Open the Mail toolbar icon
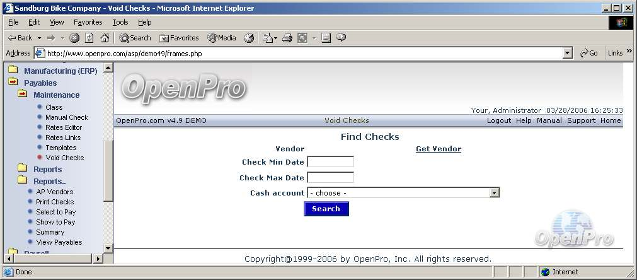The image size is (637, 280). [x=267, y=38]
